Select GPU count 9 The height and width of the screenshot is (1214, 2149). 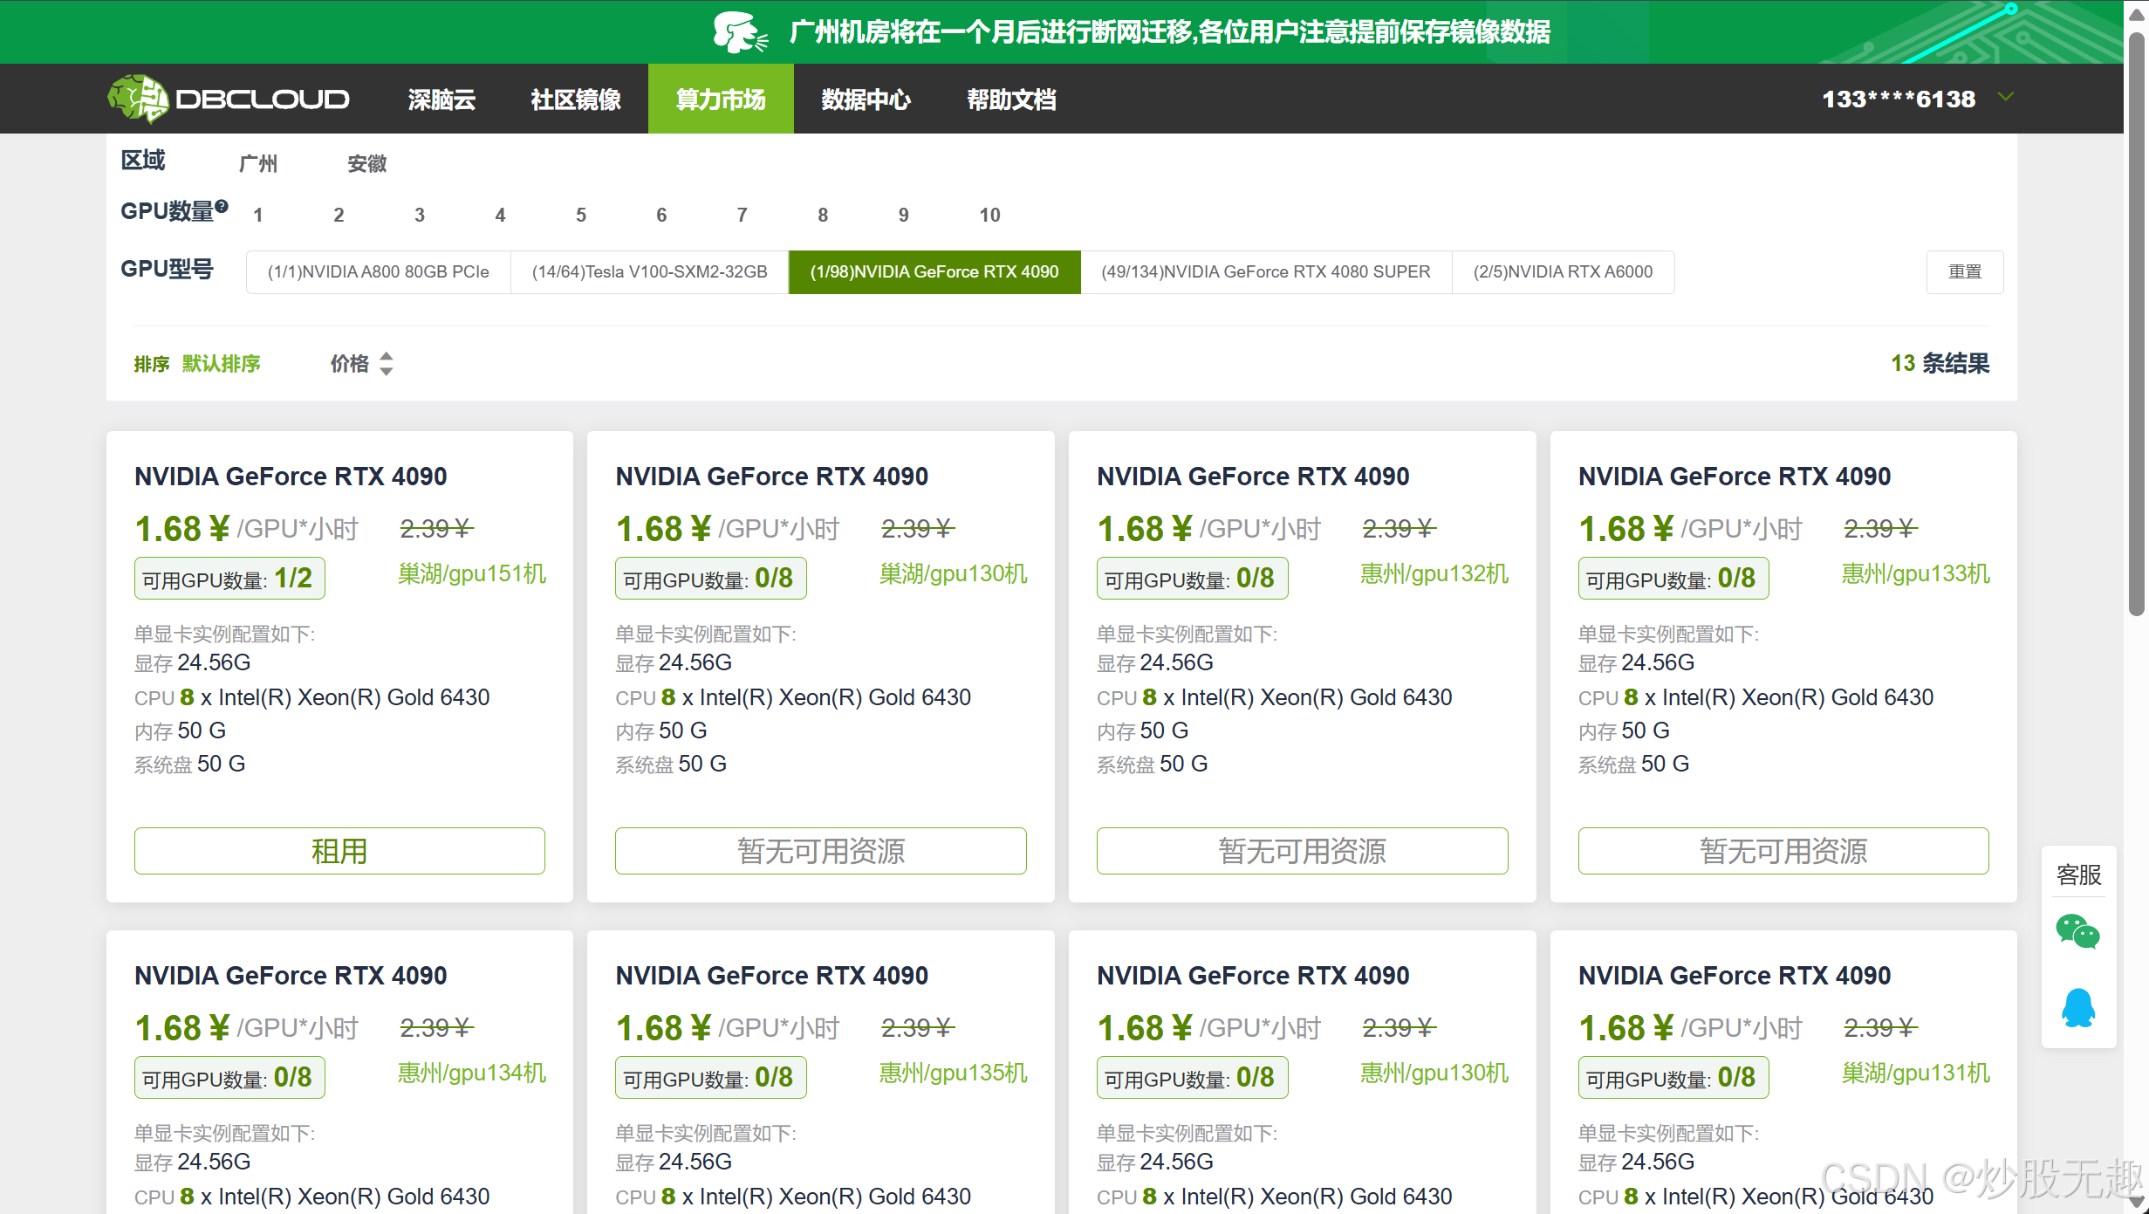tap(904, 215)
